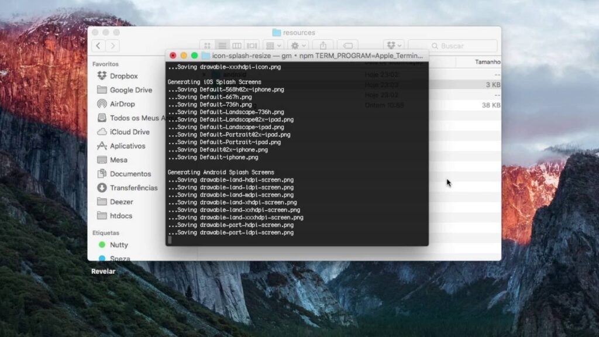Click the Buscar search field
Viewport: 599px width, 337px height.
[453, 46]
